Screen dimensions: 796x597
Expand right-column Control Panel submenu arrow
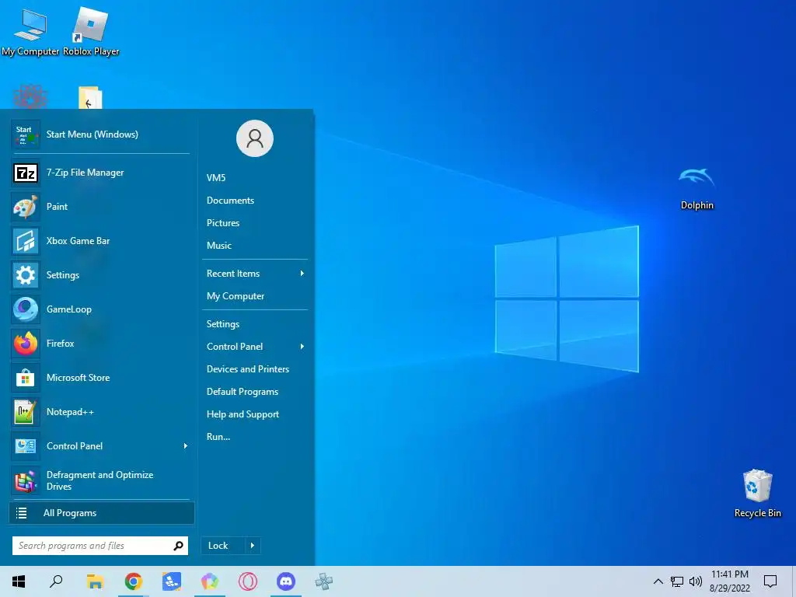pyautogui.click(x=302, y=347)
